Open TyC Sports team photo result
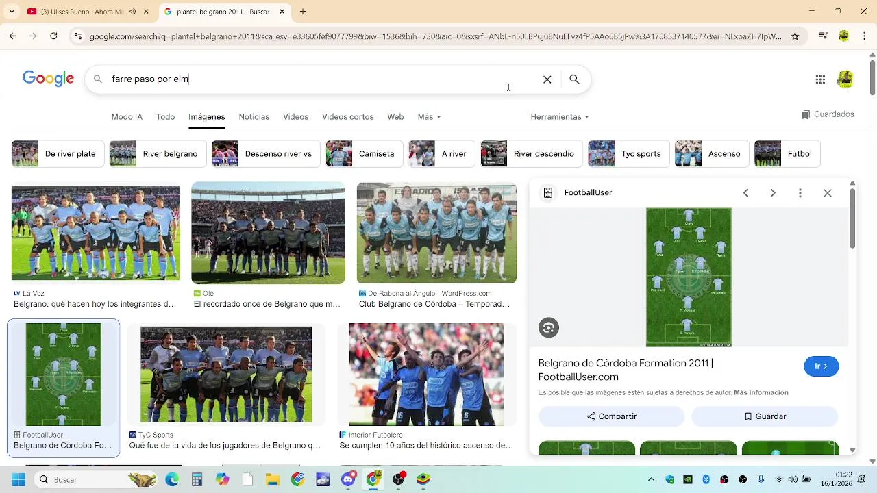 (x=226, y=375)
